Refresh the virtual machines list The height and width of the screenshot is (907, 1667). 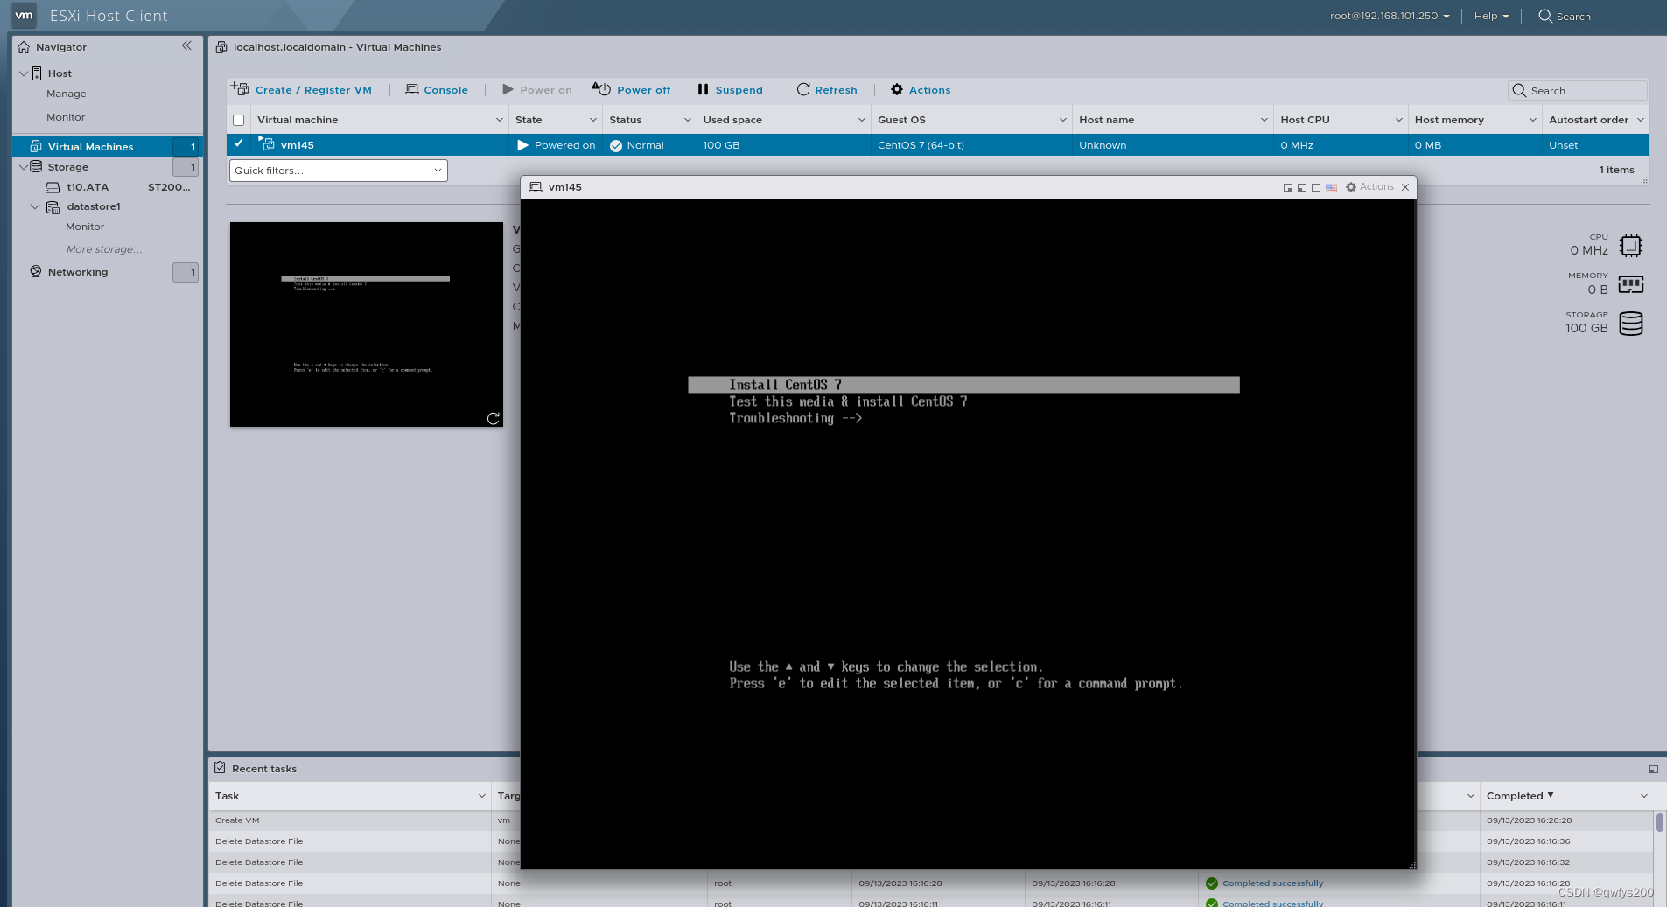point(827,89)
